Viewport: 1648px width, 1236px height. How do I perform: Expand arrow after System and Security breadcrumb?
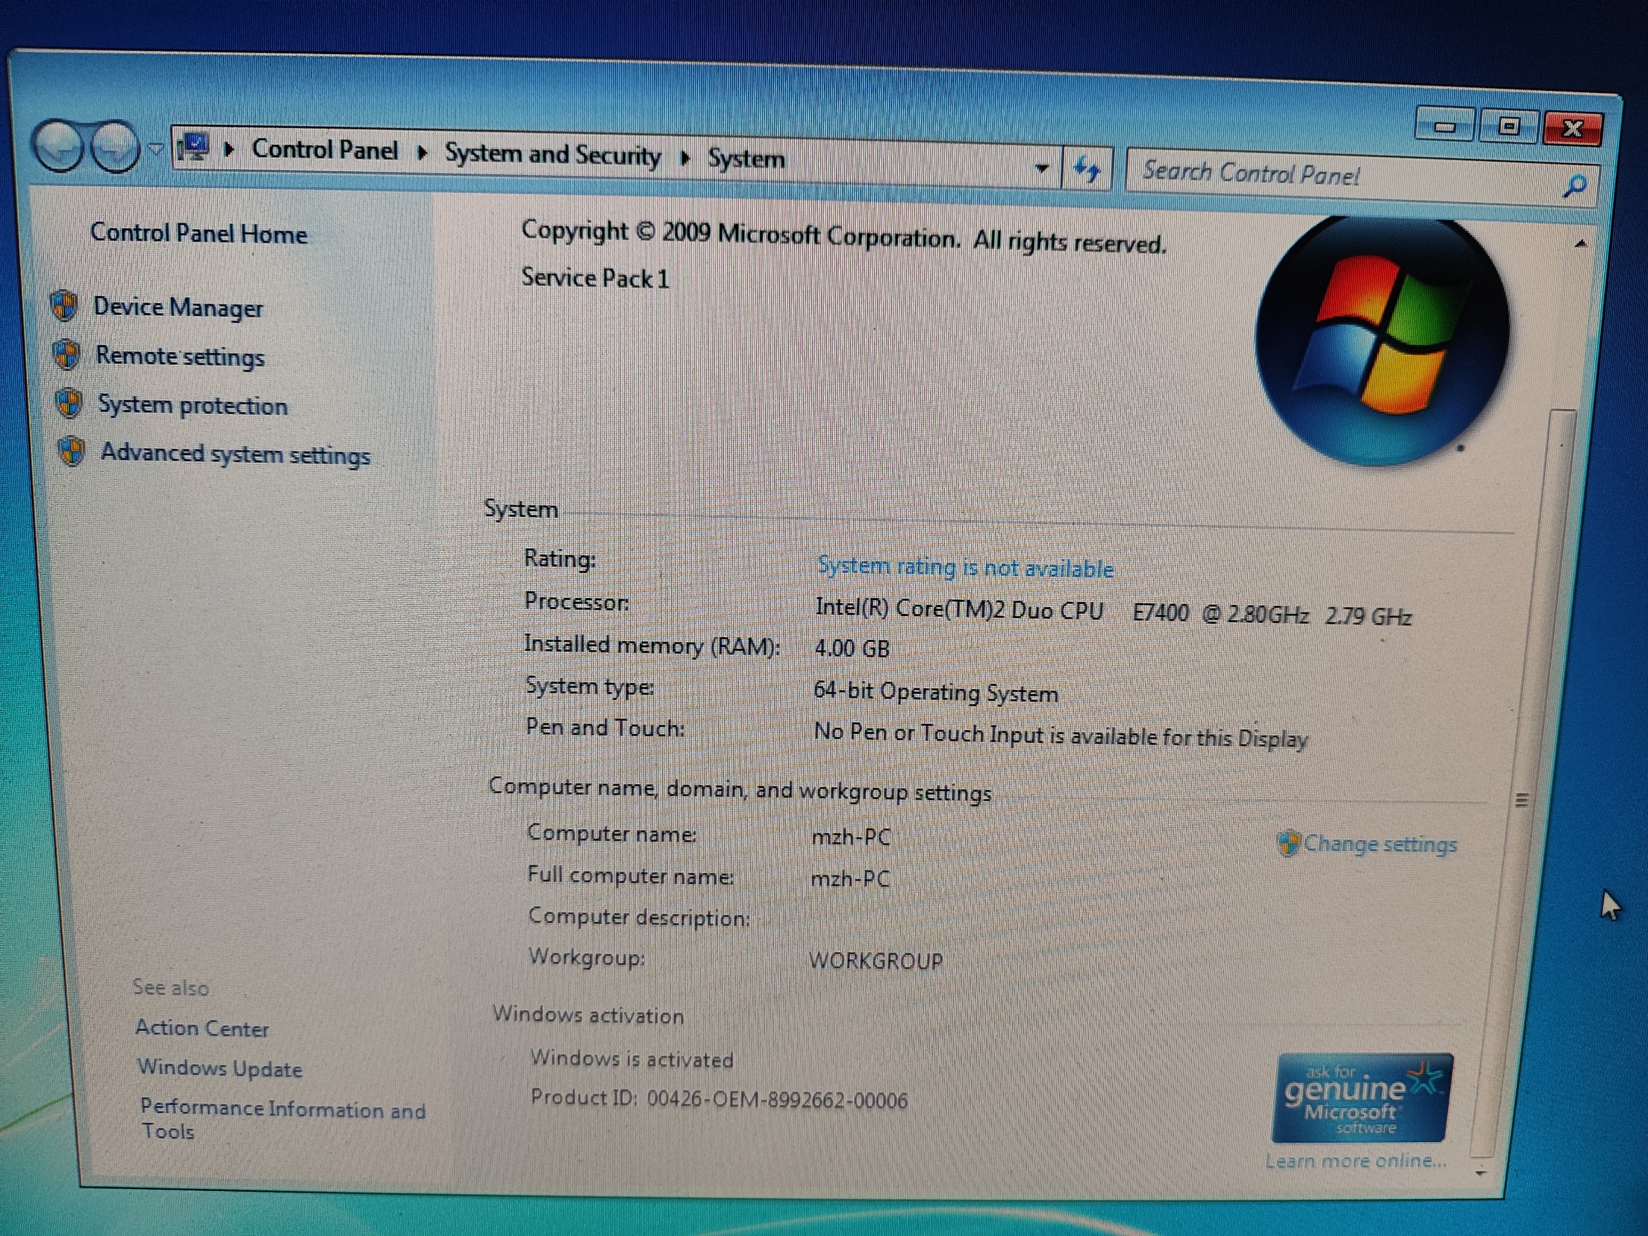pyautogui.click(x=685, y=157)
